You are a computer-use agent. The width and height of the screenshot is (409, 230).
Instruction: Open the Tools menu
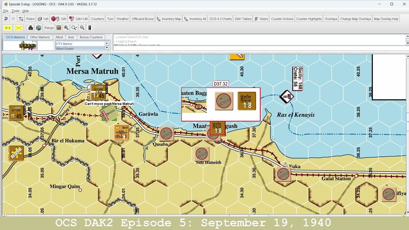[15, 11]
